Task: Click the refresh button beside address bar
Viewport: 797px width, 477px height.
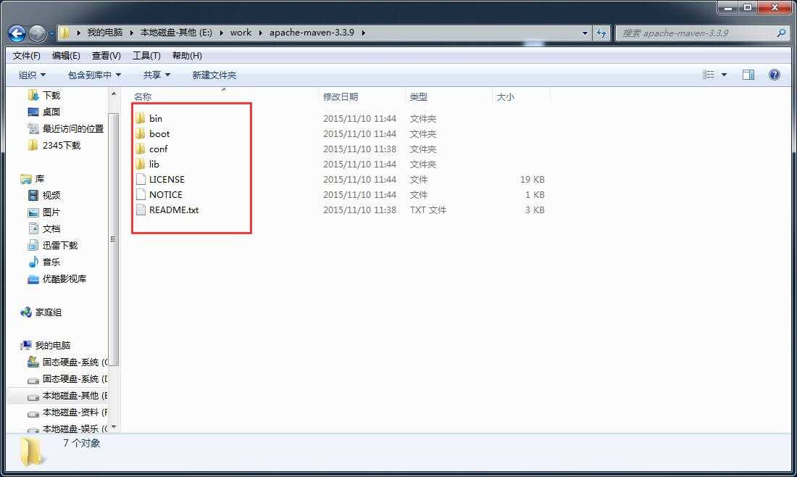Action: (x=601, y=33)
